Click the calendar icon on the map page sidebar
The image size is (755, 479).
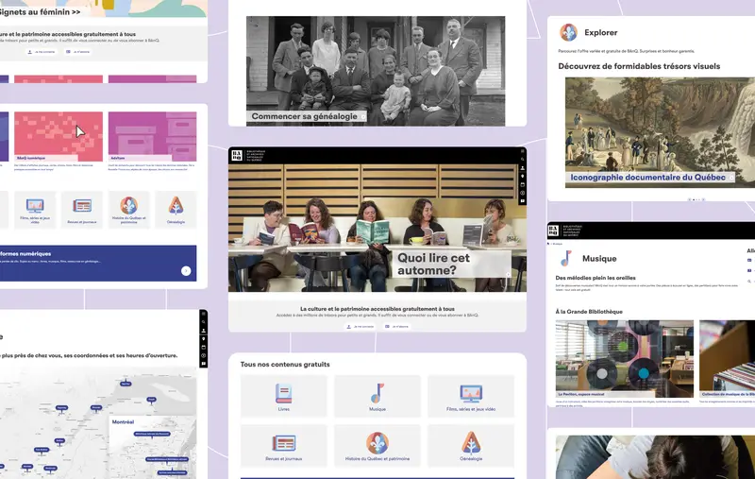(203, 347)
